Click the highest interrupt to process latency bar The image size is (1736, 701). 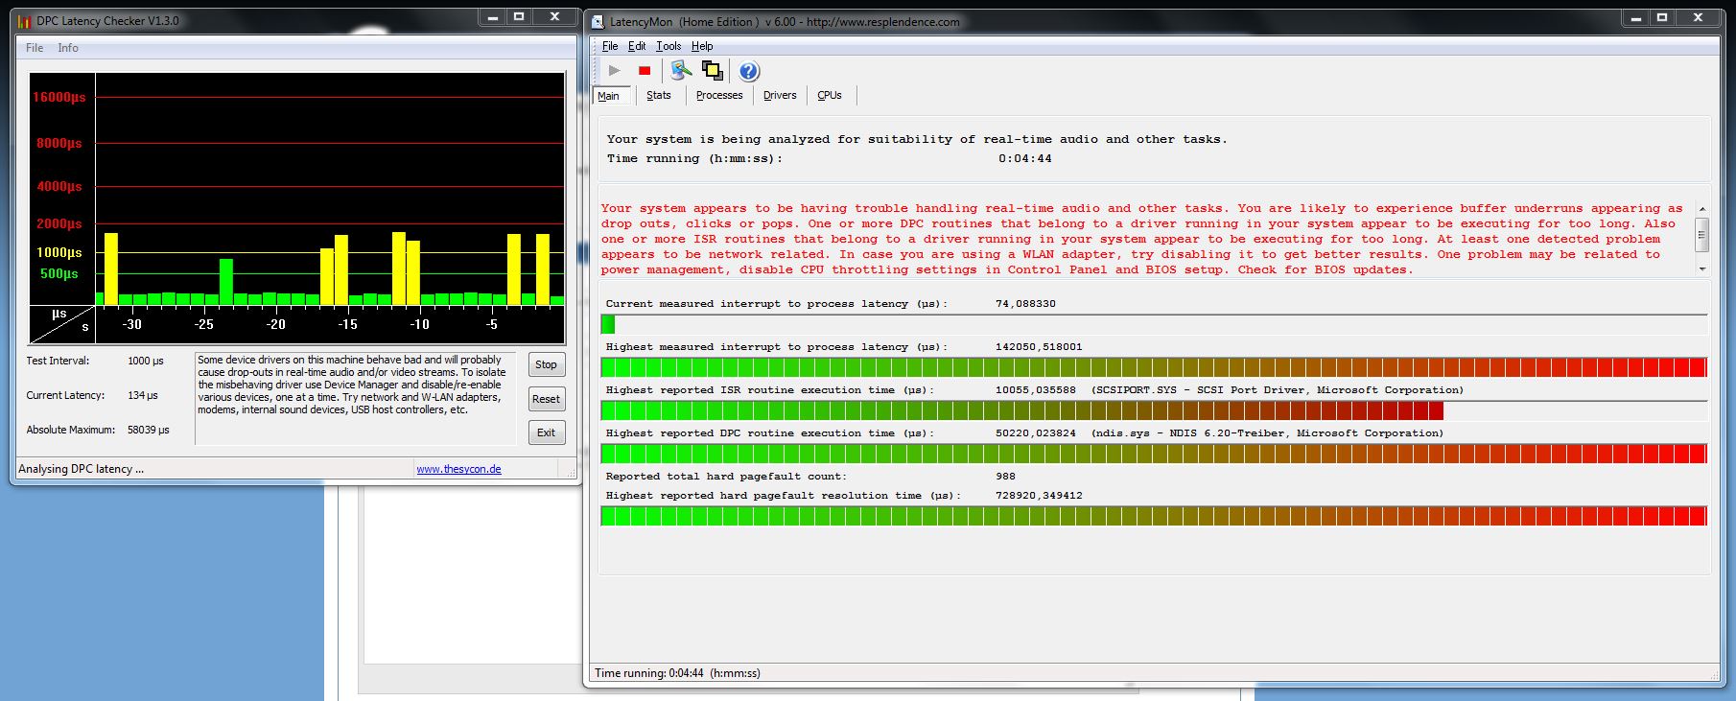pyautogui.click(x=1154, y=367)
